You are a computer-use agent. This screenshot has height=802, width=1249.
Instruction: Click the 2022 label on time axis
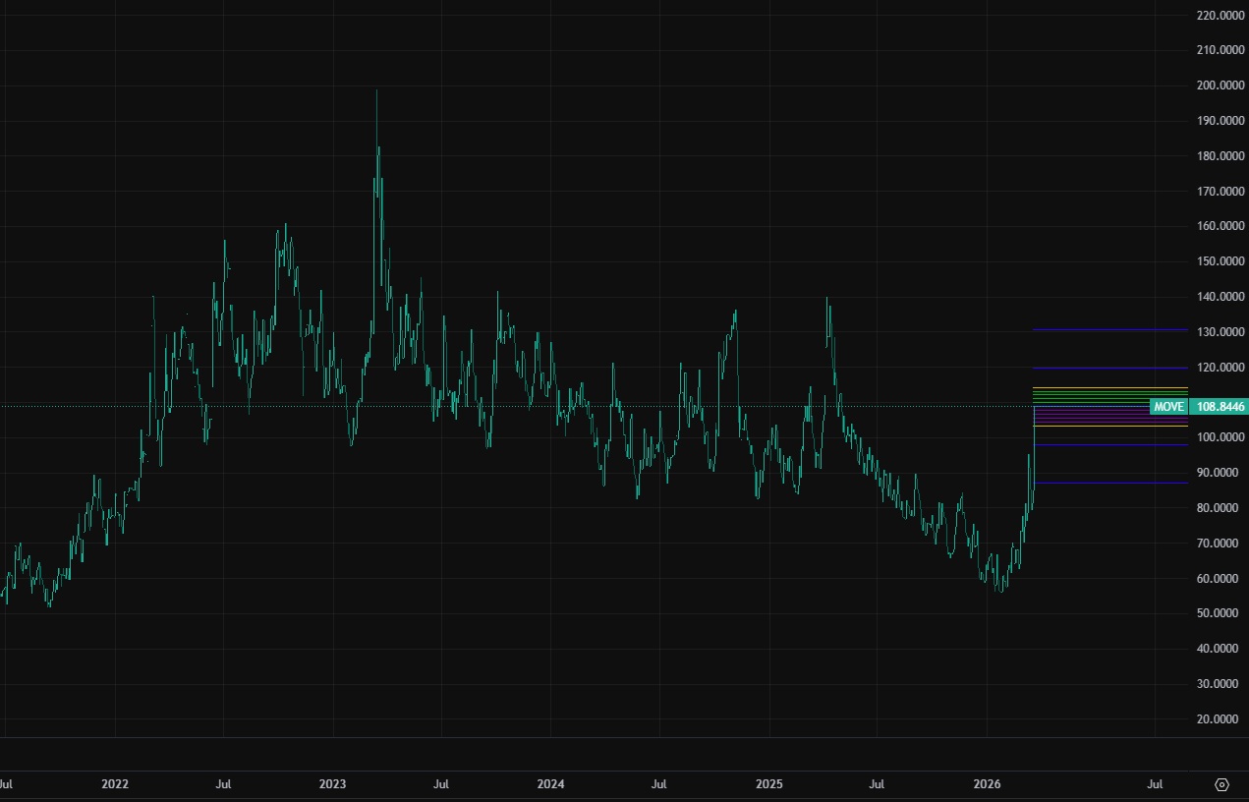click(115, 784)
